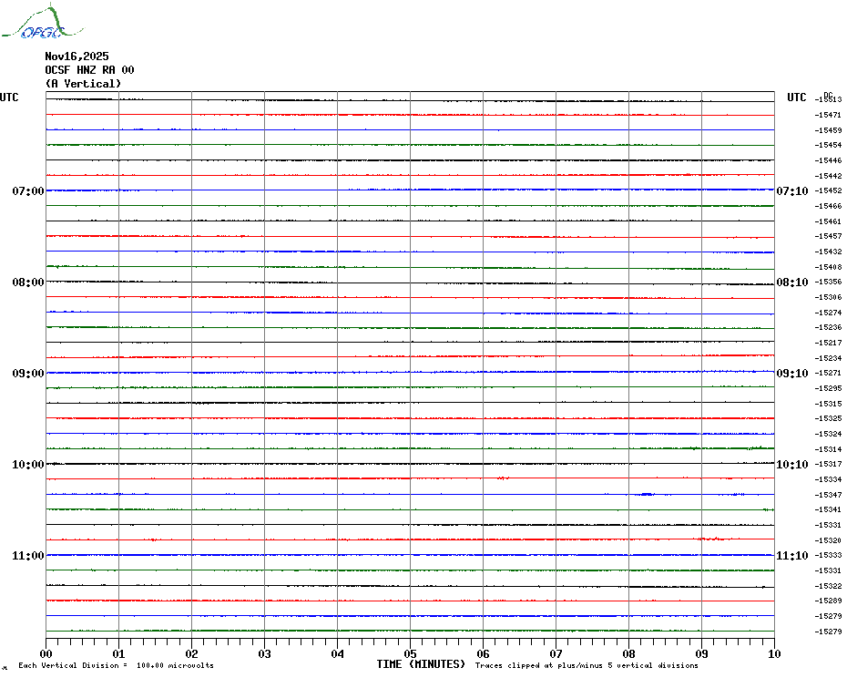Click the Traces clipped footer note
The height and width of the screenshot is (678, 847).
click(x=587, y=666)
